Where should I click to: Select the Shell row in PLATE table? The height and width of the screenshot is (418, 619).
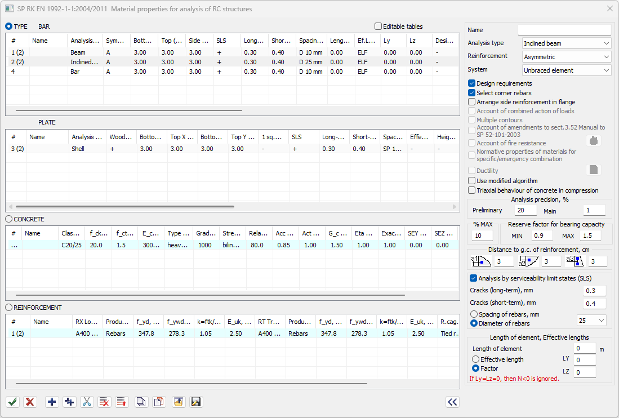(x=78, y=149)
